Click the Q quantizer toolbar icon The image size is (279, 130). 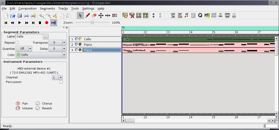click(200, 16)
